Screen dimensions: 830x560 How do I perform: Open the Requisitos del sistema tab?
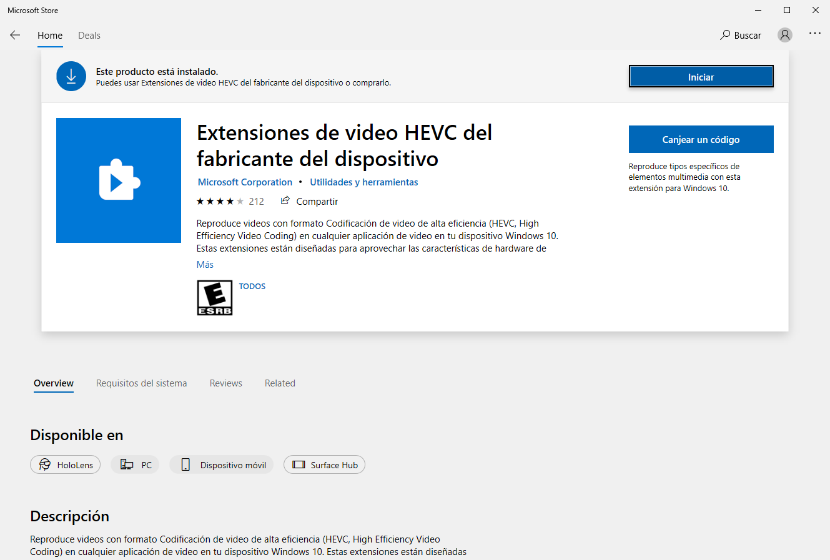tap(141, 383)
